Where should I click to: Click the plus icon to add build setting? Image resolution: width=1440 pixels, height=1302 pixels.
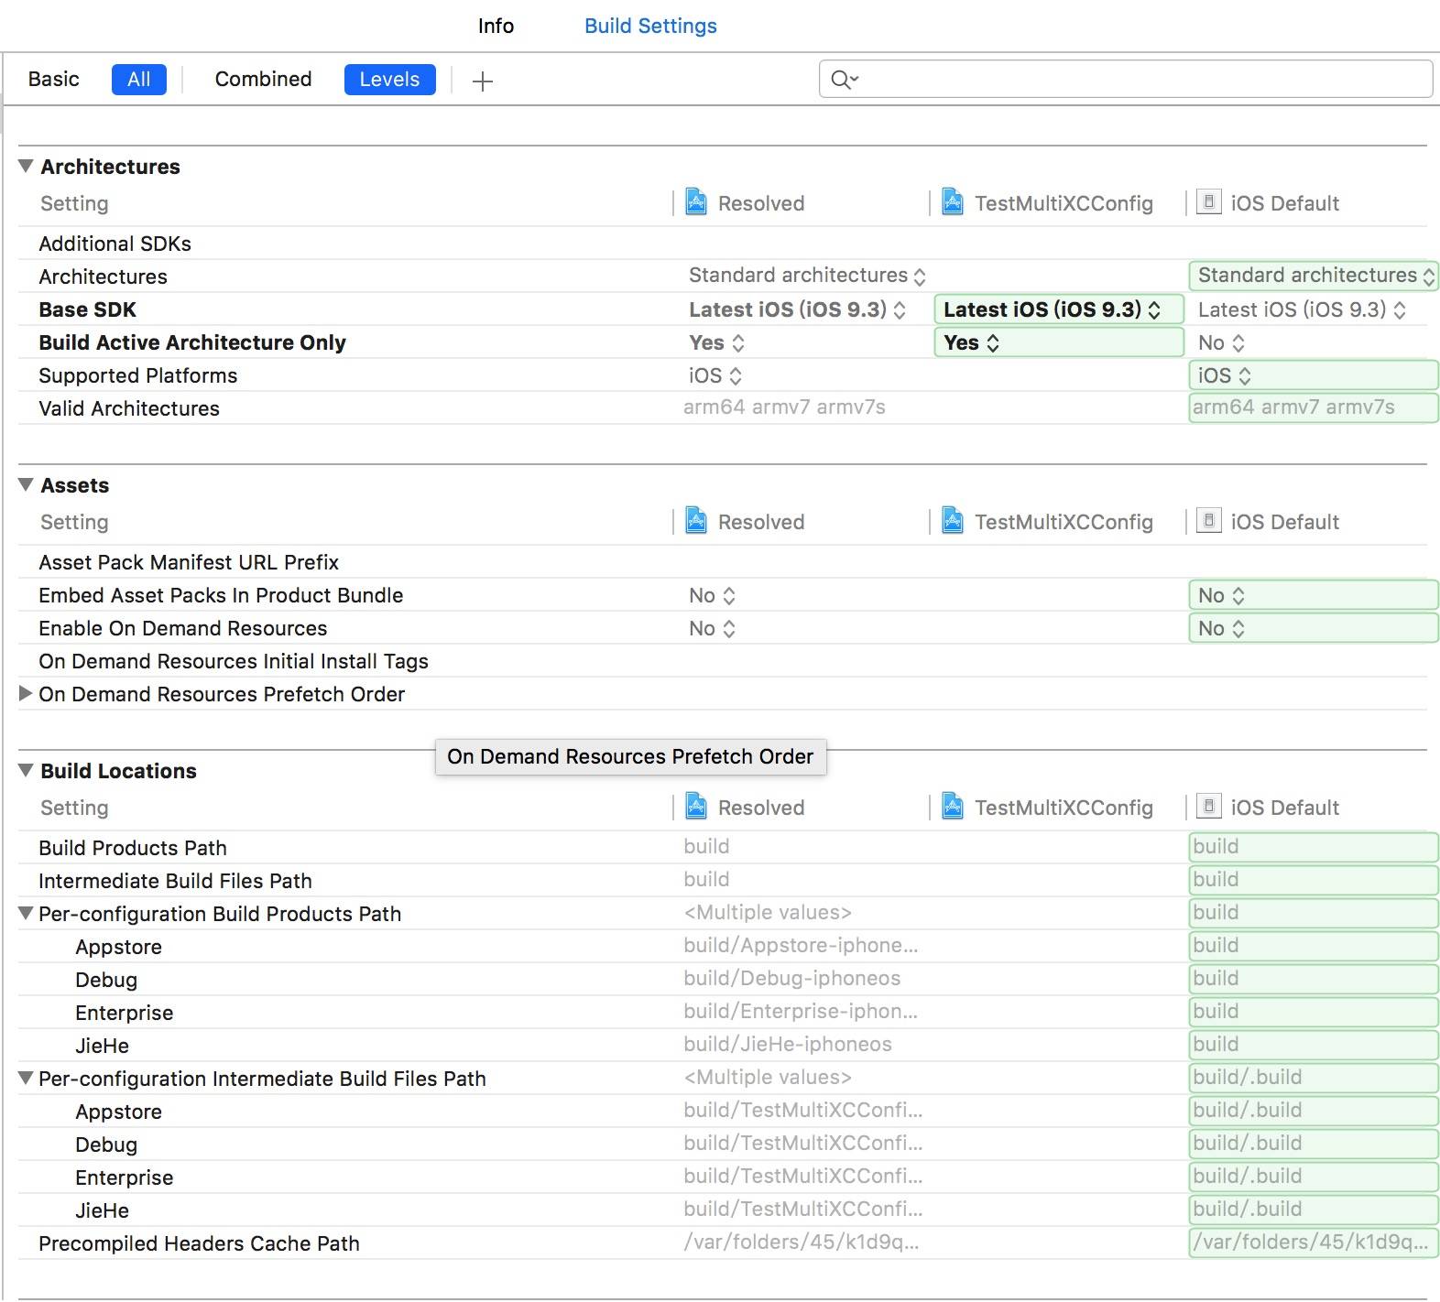point(482,81)
